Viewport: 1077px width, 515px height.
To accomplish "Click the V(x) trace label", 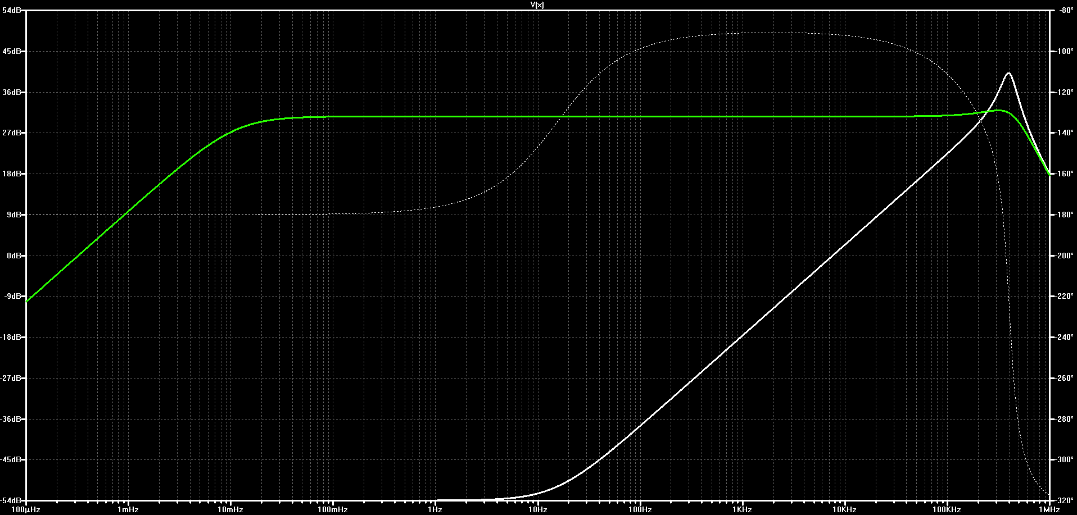I will (x=537, y=4).
